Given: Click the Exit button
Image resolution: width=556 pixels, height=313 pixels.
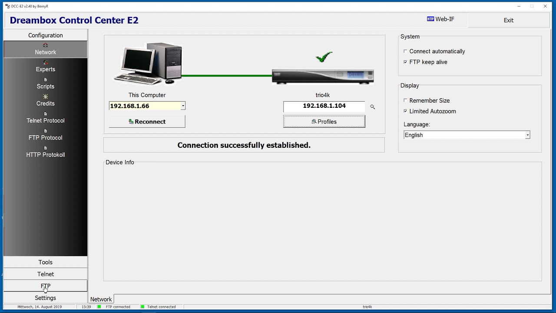Looking at the screenshot, I should point(508,20).
